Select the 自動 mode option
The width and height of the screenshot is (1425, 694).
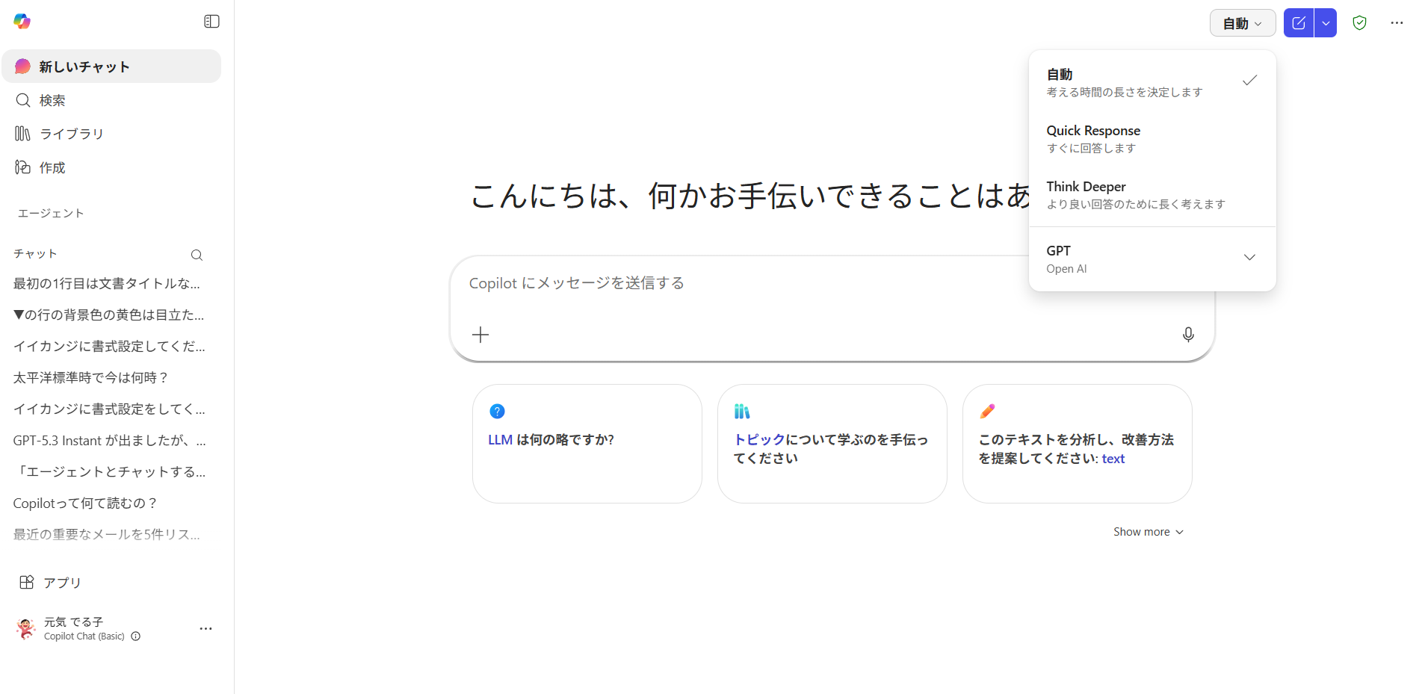click(1151, 82)
